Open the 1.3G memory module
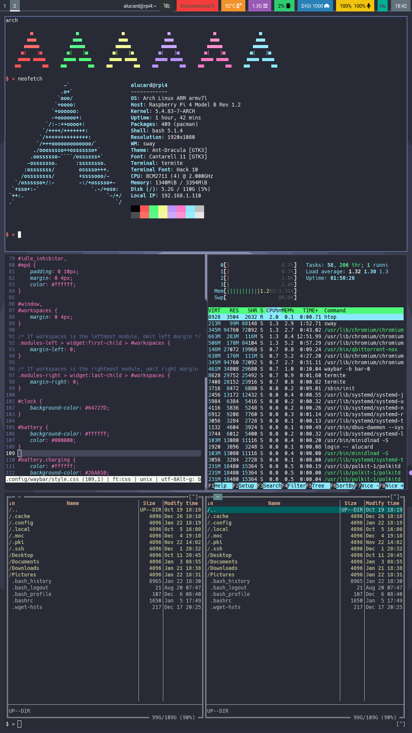The height and width of the screenshot is (733, 412). click(x=260, y=6)
